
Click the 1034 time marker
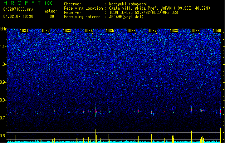pyautogui.click(x=89, y=31)
